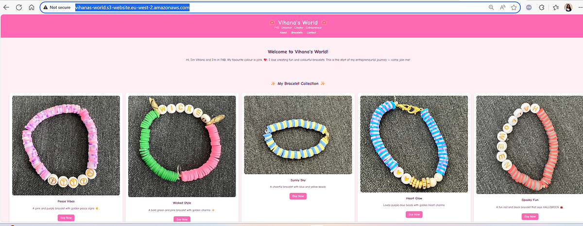Activate the Read aloud icon

click(x=503, y=7)
